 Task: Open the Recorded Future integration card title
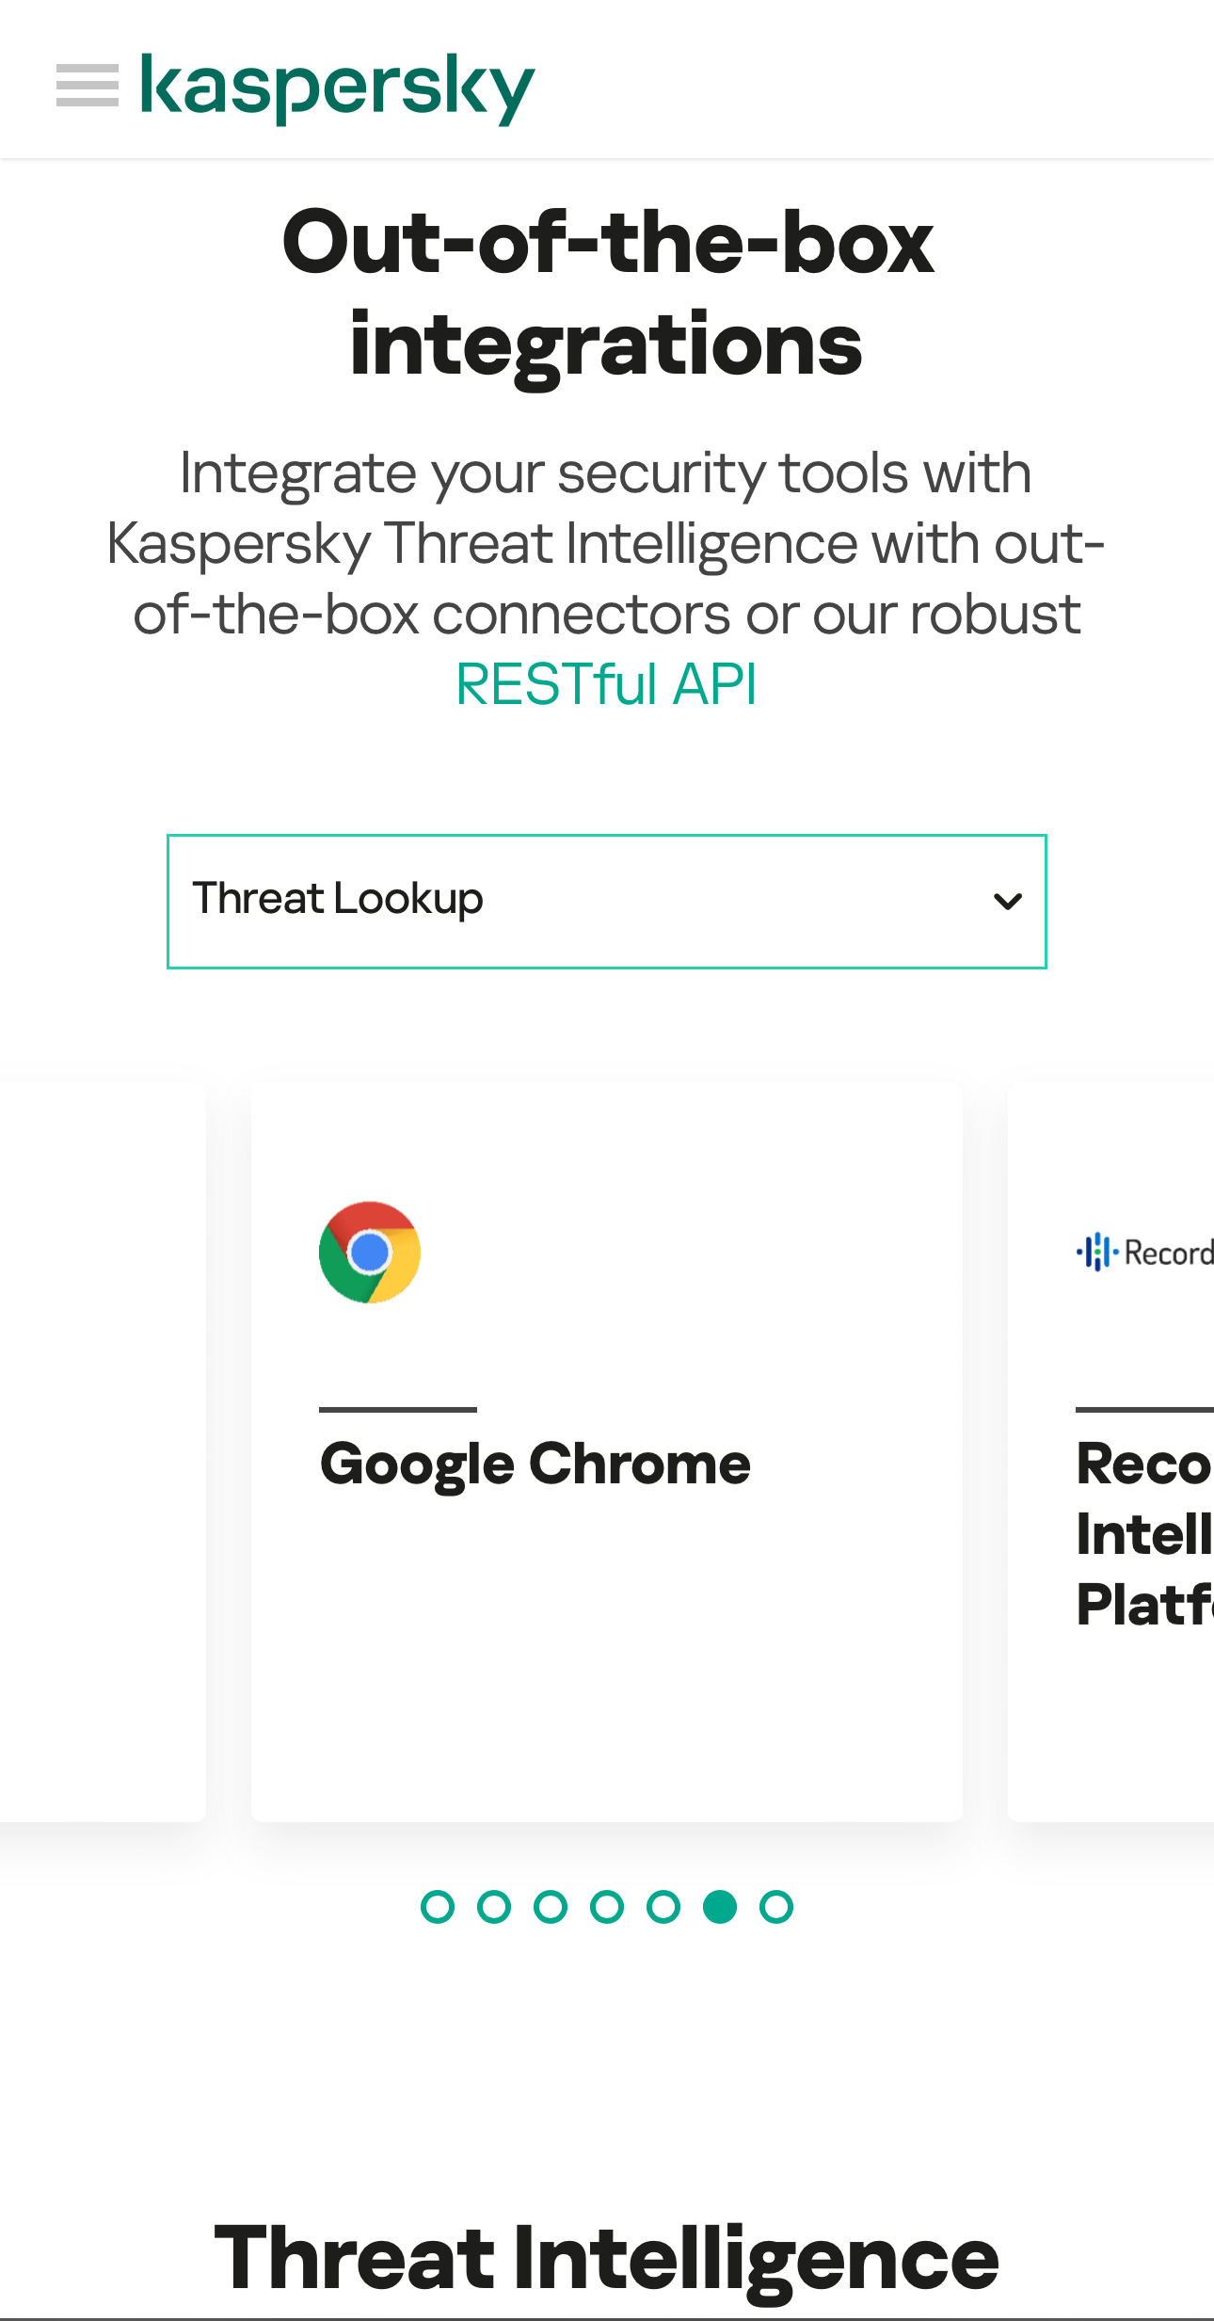1144,1534
